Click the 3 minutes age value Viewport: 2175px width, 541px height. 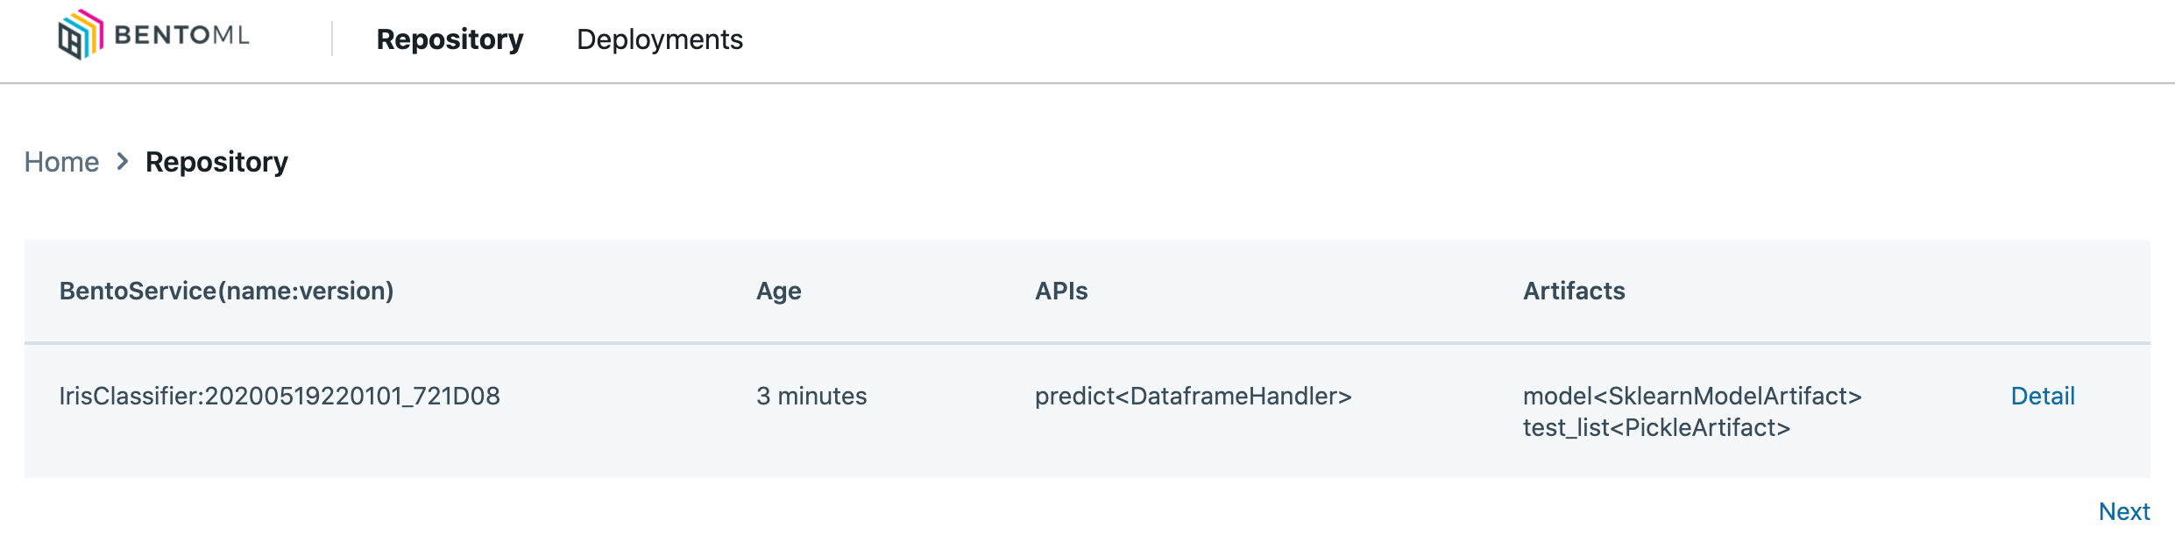point(811,396)
